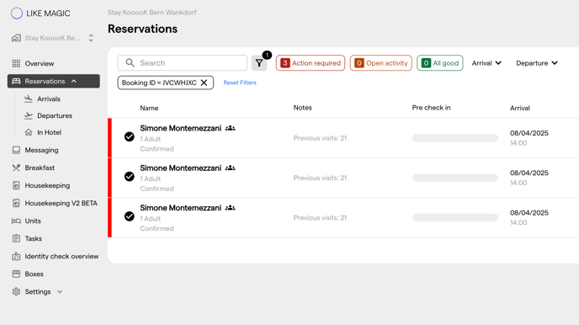Open In Hotel list
The height and width of the screenshot is (325, 579).
coord(49,132)
